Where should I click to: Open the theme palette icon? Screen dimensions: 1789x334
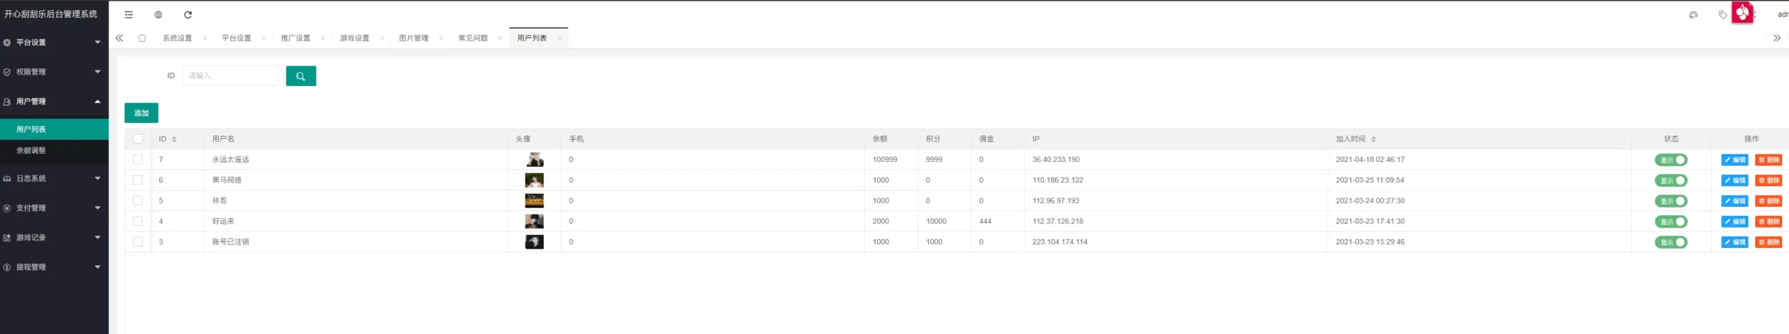(1693, 15)
